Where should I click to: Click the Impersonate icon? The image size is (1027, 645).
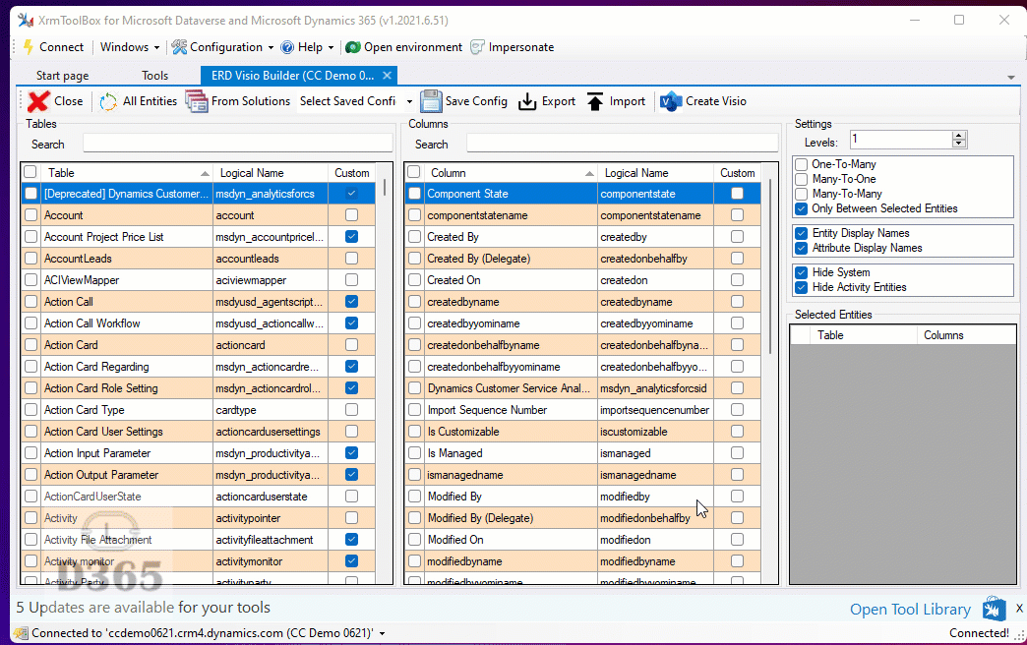click(477, 47)
